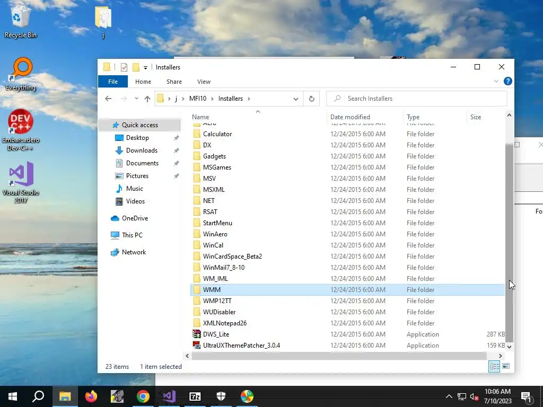The height and width of the screenshot is (407, 543).
Task: Open the File ribbon tab
Action: coord(113,82)
